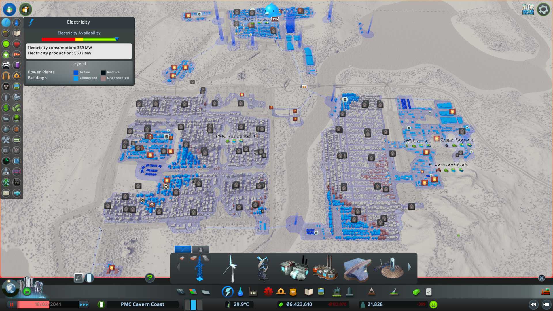Open the Water and Sewage menu
The height and width of the screenshot is (311, 553).
click(x=240, y=292)
